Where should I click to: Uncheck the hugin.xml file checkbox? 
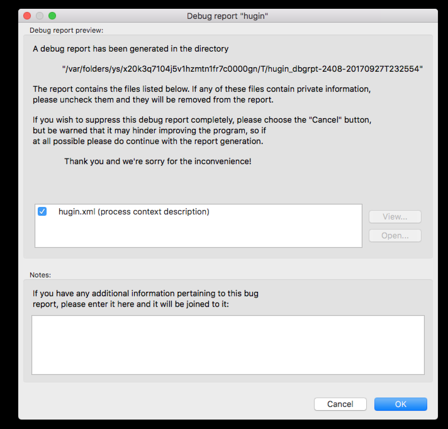42,211
